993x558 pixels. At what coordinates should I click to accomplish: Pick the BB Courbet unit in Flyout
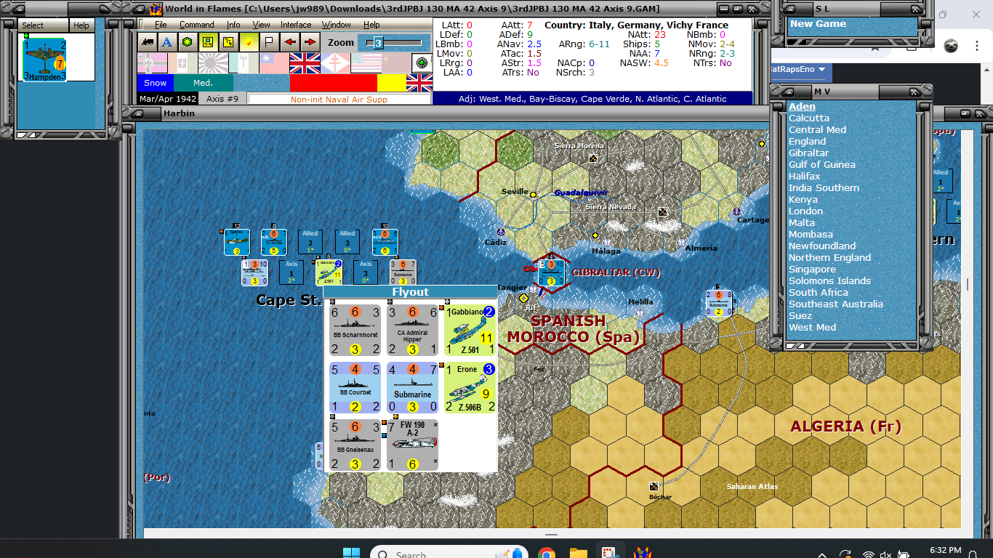pos(355,388)
